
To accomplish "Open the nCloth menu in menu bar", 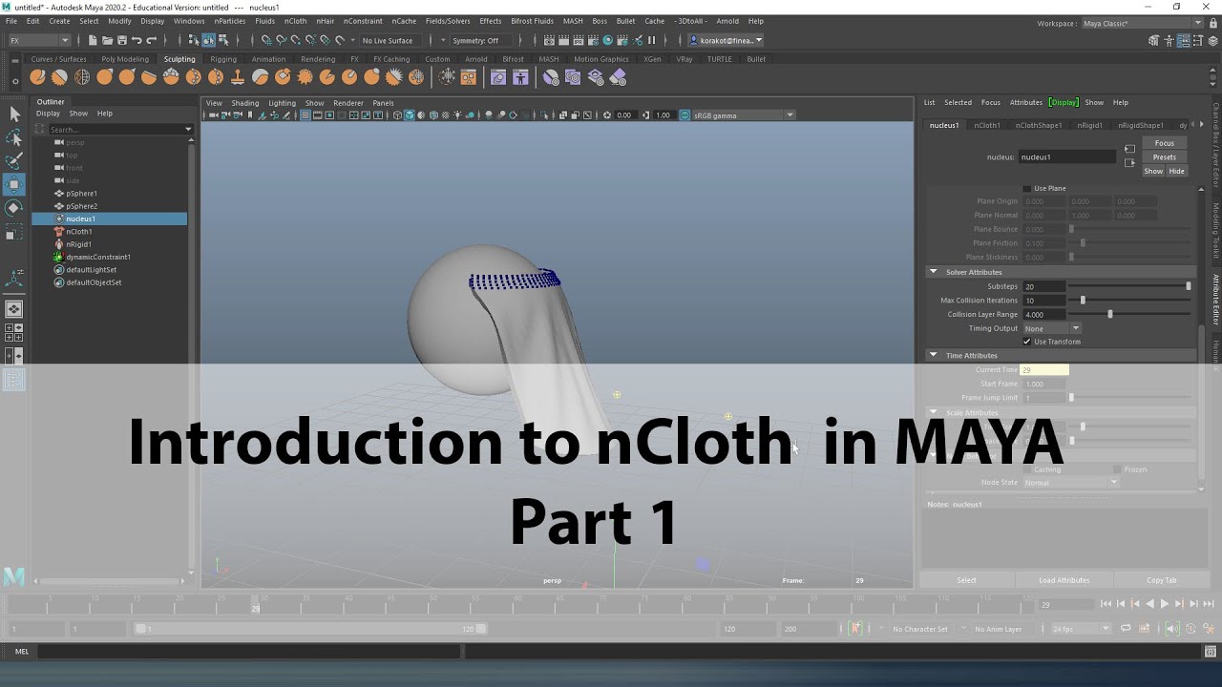I will click(295, 21).
